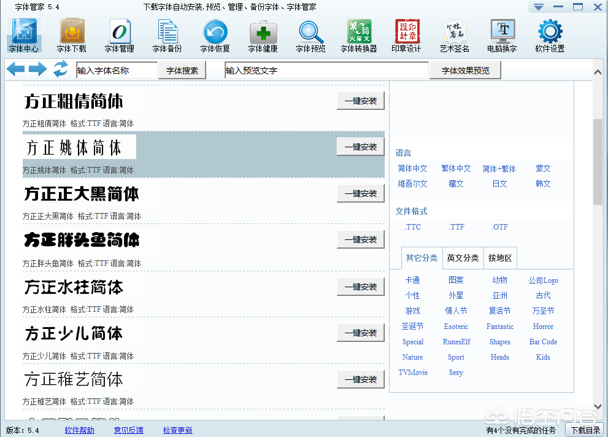
Task: Go forward with the right arrow
Action: (x=37, y=69)
